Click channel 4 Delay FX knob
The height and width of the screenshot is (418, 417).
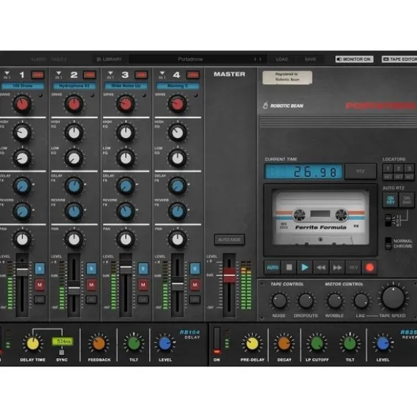tap(177, 186)
